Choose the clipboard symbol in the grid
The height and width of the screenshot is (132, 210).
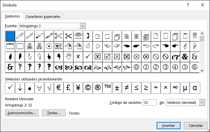pos(185,36)
